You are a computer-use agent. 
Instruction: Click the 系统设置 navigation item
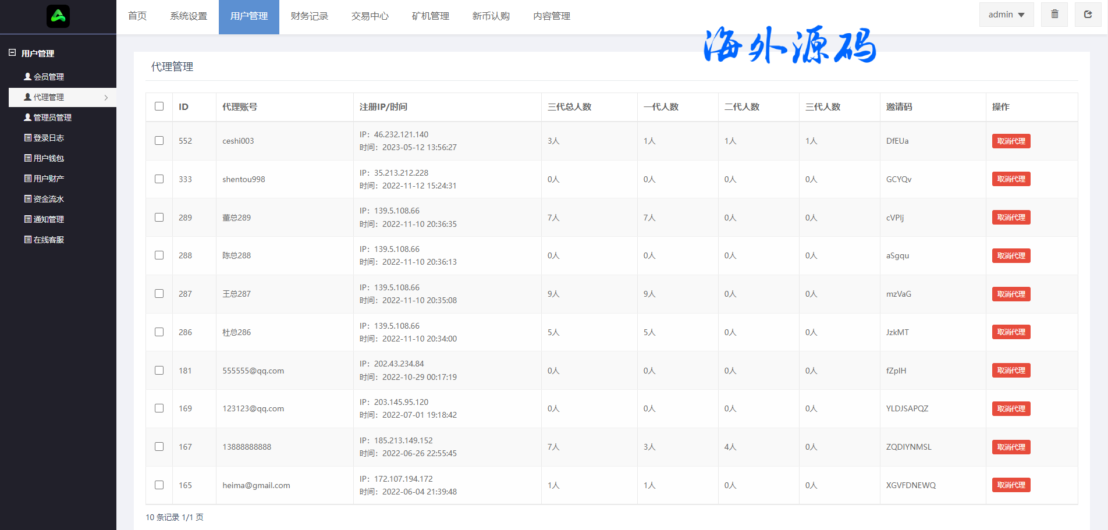[x=189, y=16]
